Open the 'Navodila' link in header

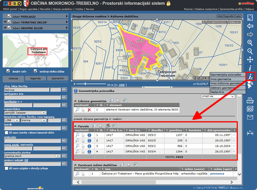click(x=46, y=8)
